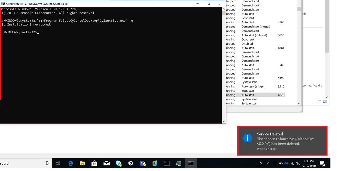
Task: Click the Service Deleted notification toast
Action: (282, 141)
